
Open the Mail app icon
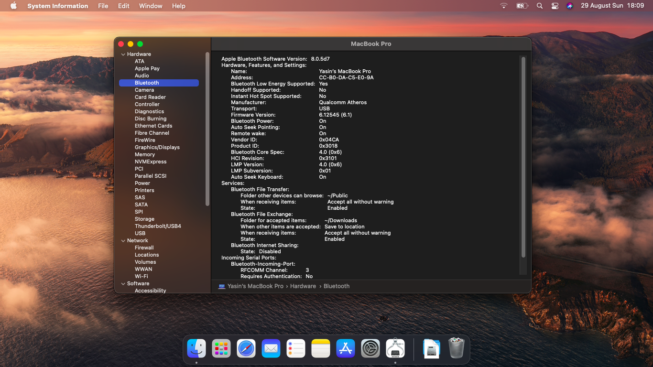point(271,349)
